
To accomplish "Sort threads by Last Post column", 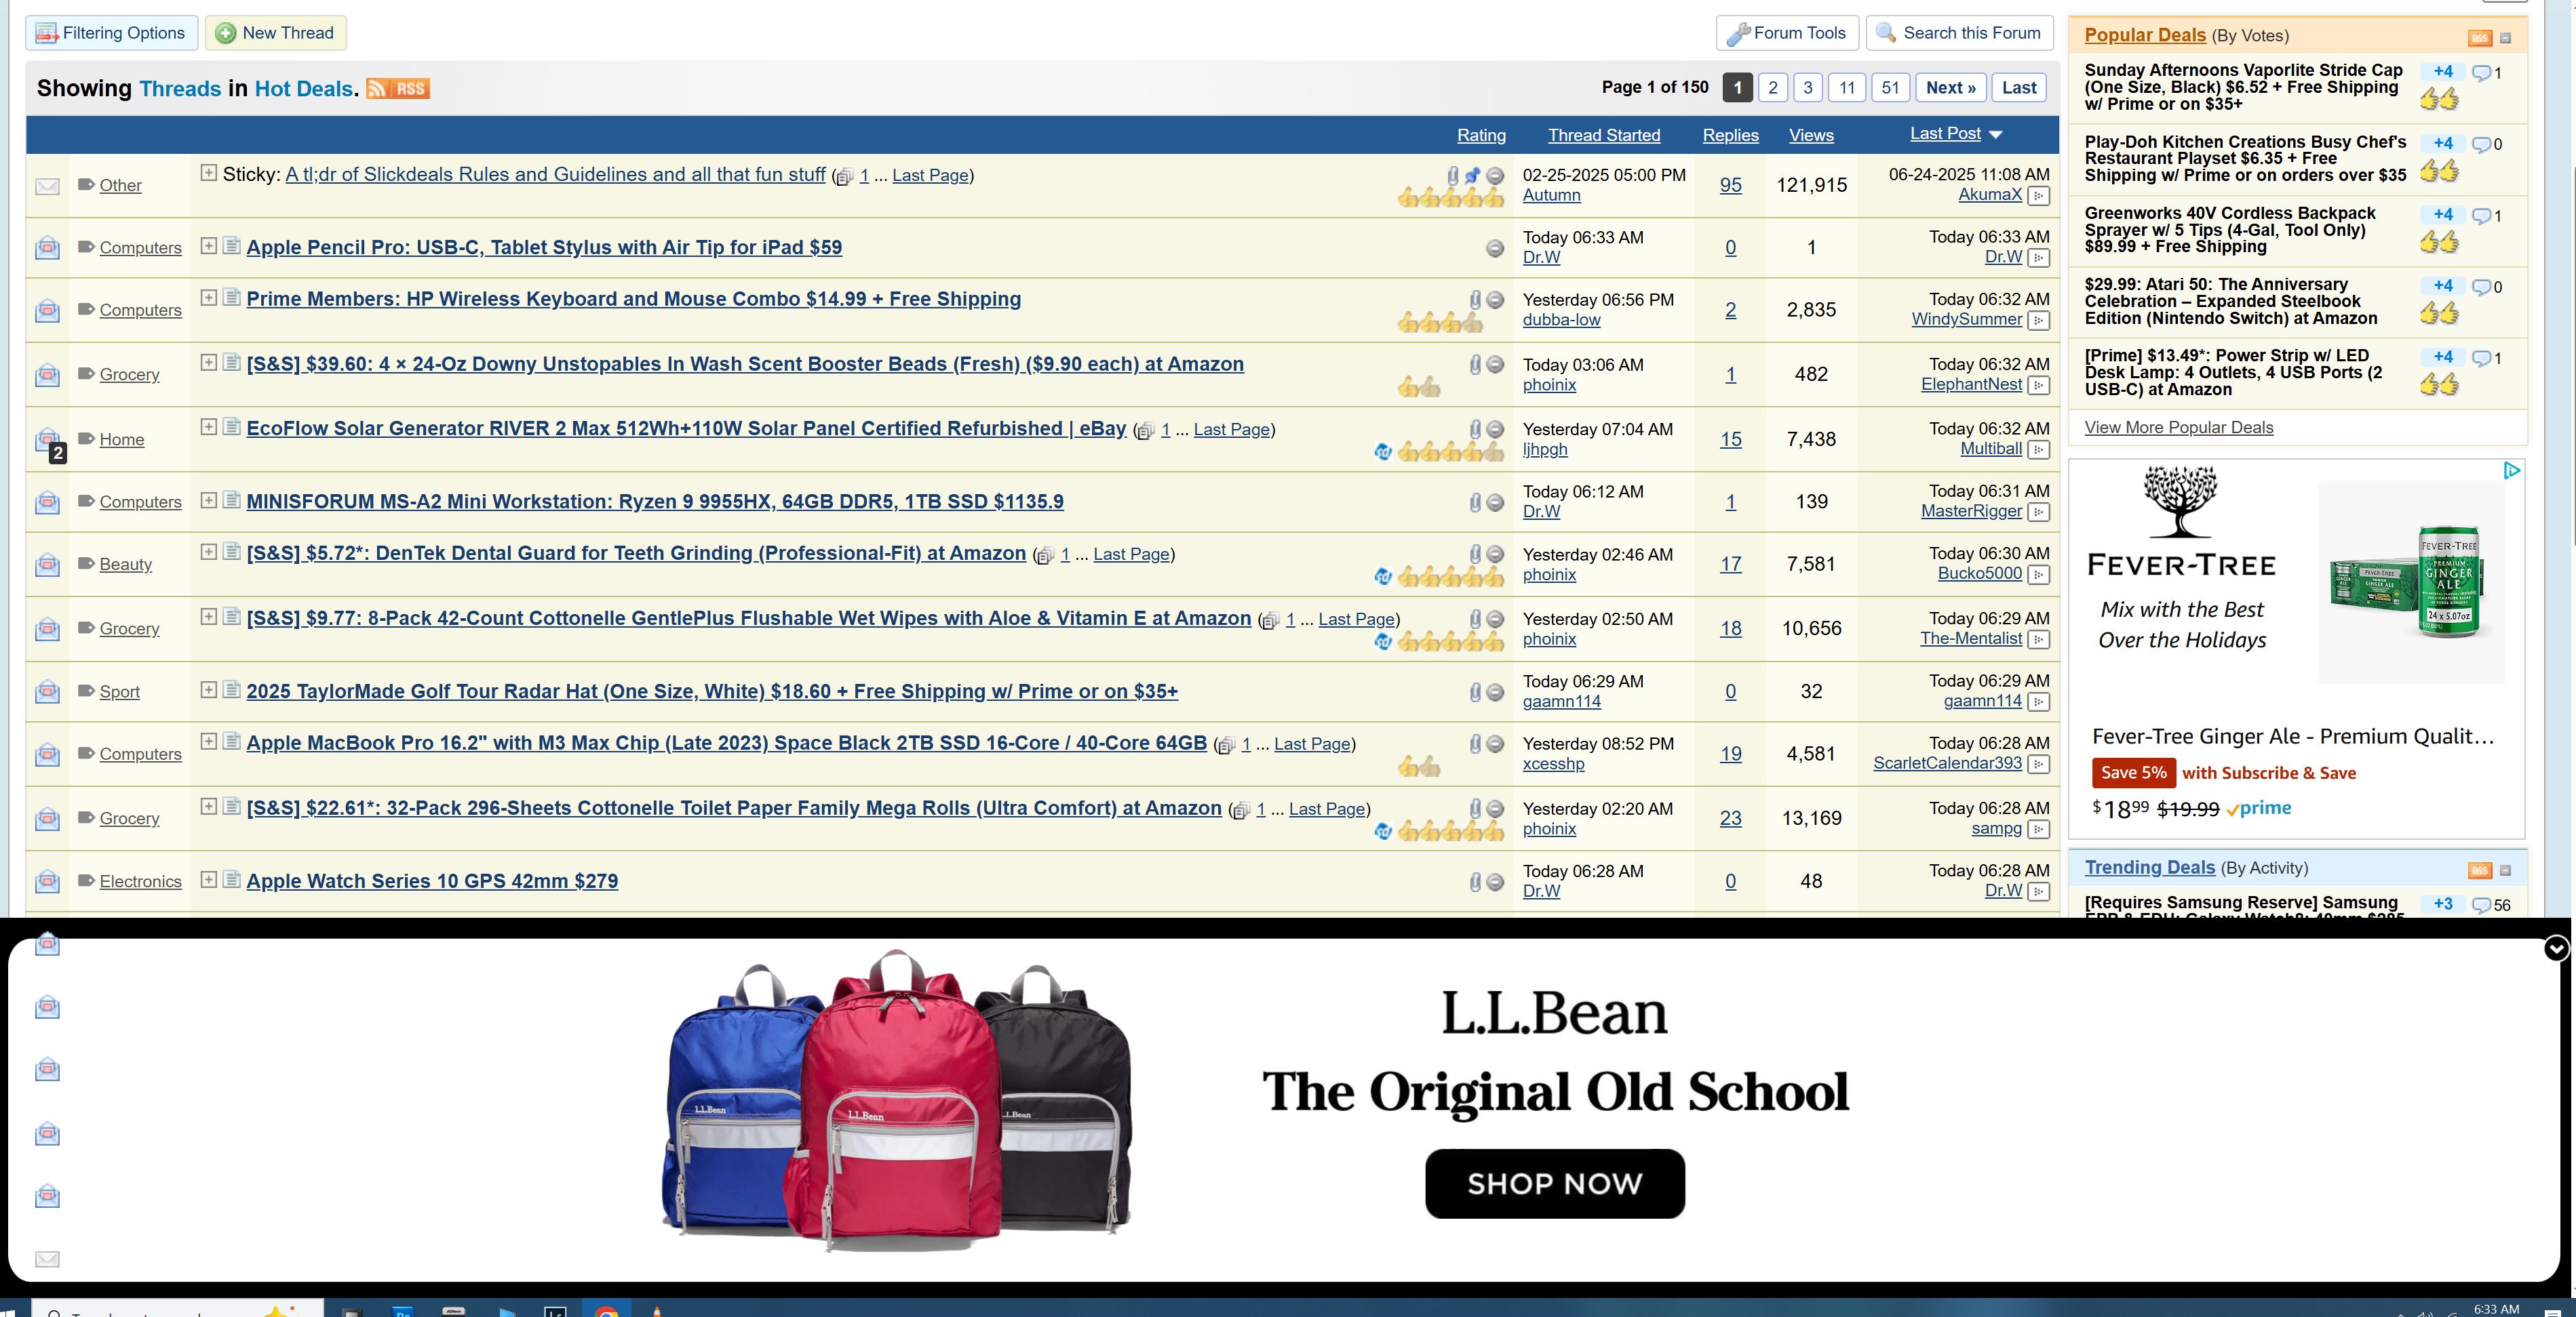I will [1945, 134].
